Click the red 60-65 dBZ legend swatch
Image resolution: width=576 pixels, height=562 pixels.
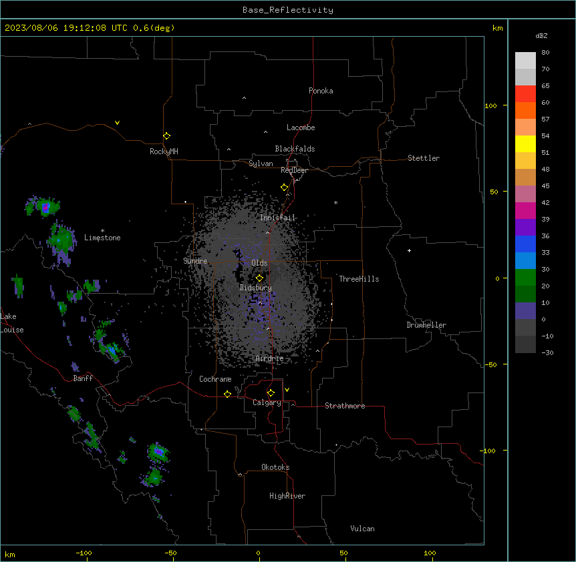525,94
